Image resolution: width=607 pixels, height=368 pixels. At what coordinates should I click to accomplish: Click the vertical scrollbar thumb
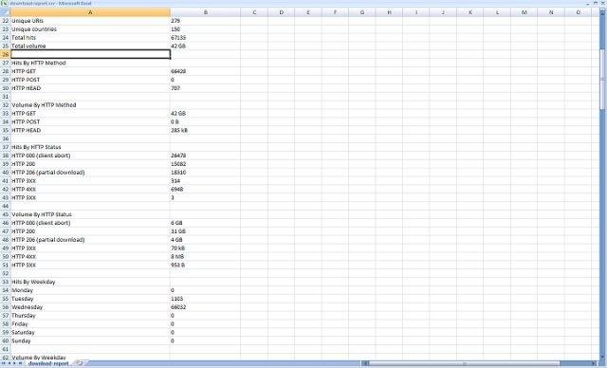click(x=603, y=80)
